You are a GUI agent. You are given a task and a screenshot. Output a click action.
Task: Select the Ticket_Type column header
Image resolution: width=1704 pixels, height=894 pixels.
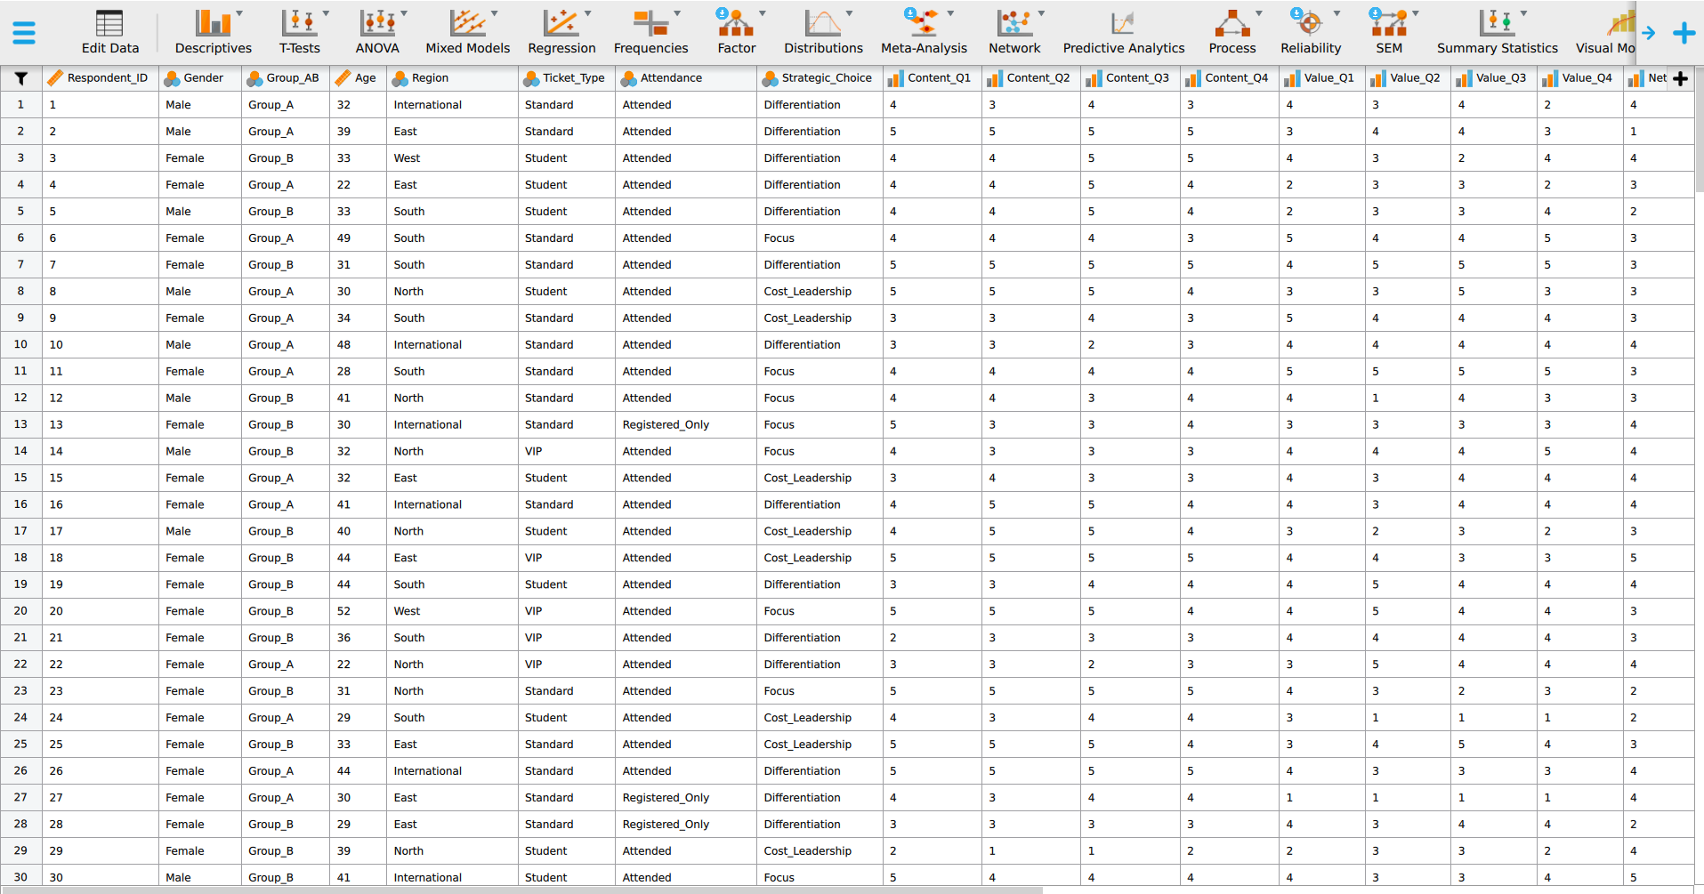coord(567,78)
